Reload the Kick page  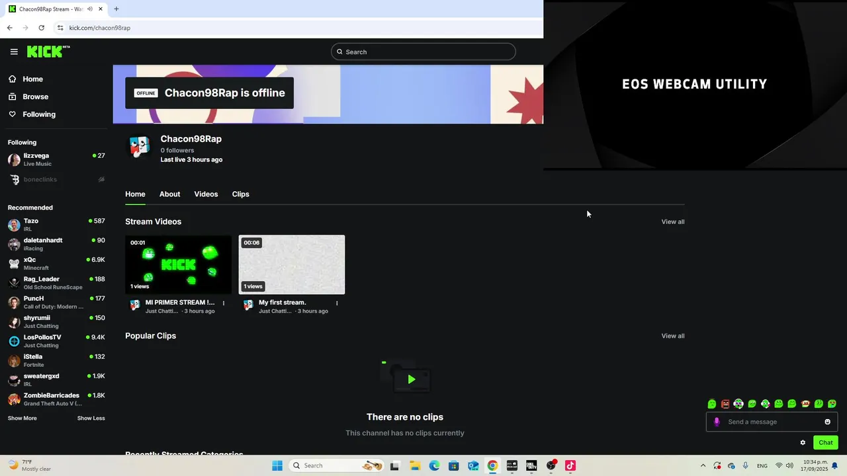pyautogui.click(x=41, y=28)
